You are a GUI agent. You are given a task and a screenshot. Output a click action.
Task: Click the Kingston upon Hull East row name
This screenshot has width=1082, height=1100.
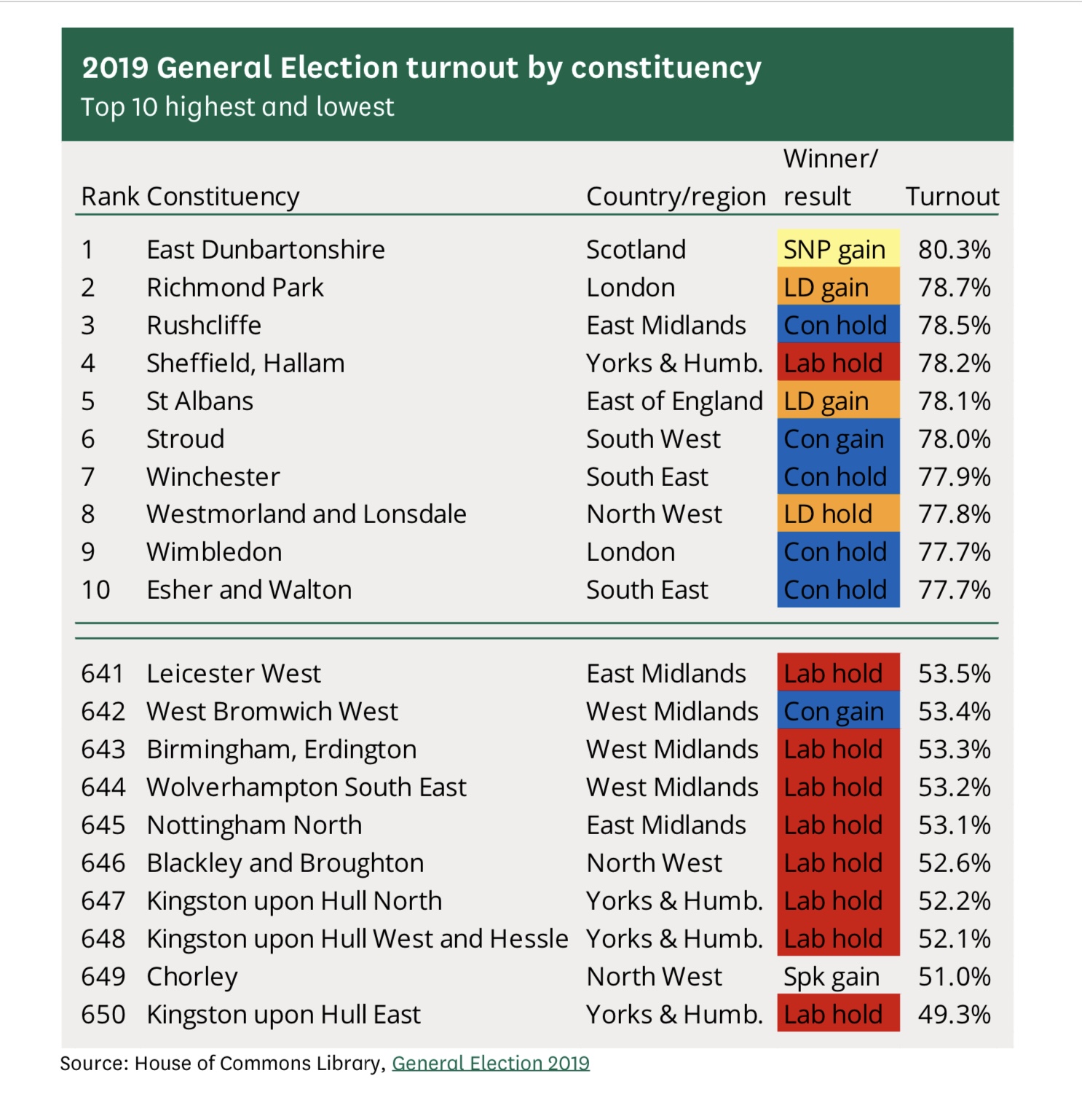[x=283, y=1014]
